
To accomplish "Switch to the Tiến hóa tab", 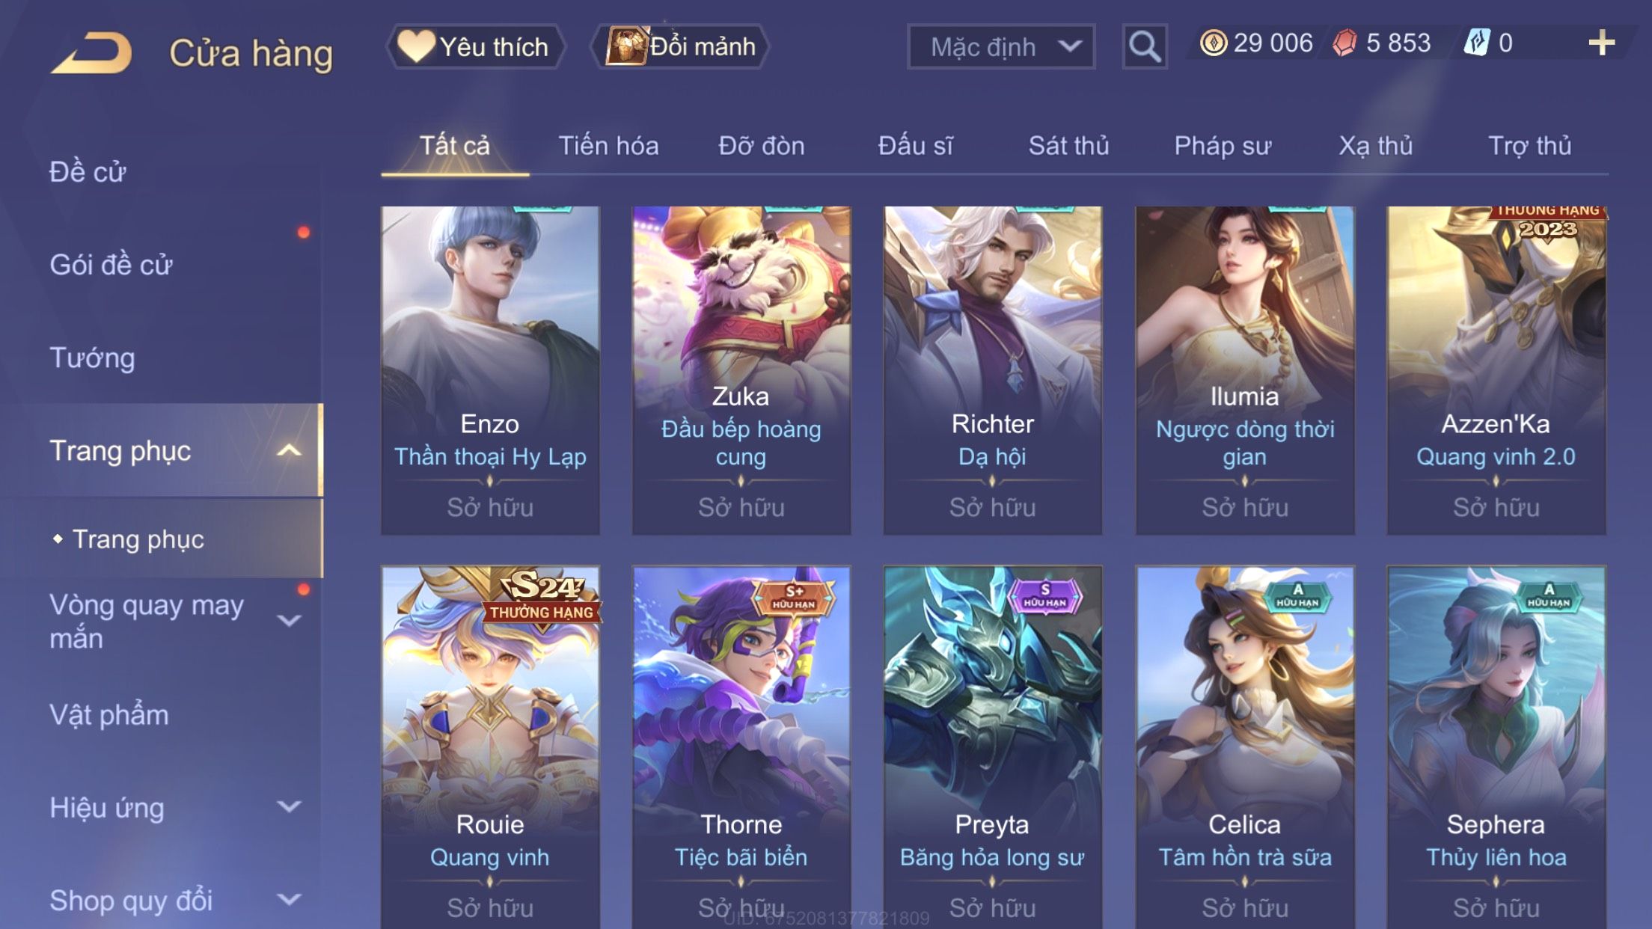I will pos(608,146).
